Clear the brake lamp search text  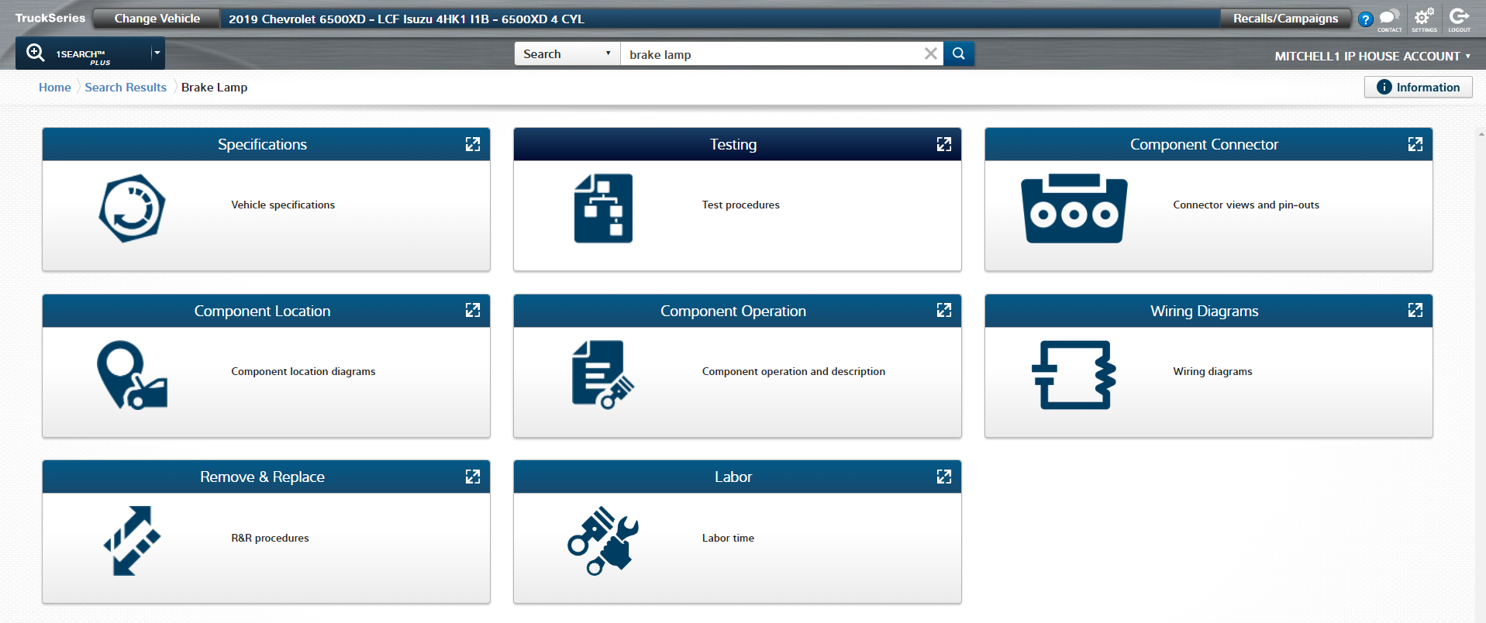tap(930, 53)
